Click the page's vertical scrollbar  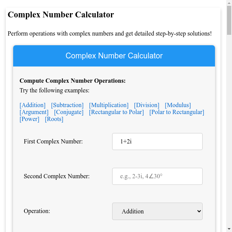click(229, 116)
